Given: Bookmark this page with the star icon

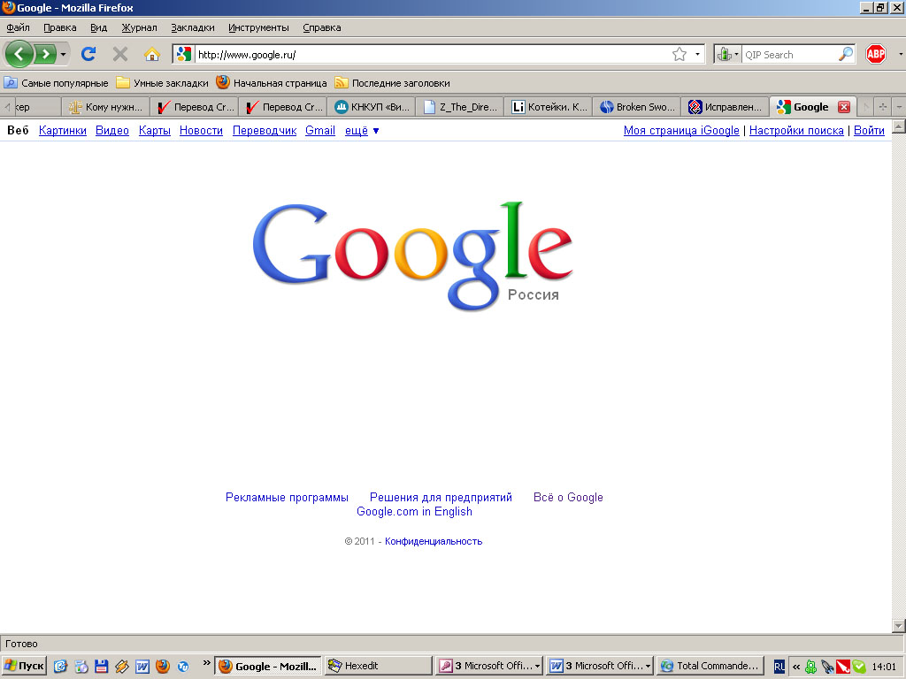Looking at the screenshot, I should point(679,54).
